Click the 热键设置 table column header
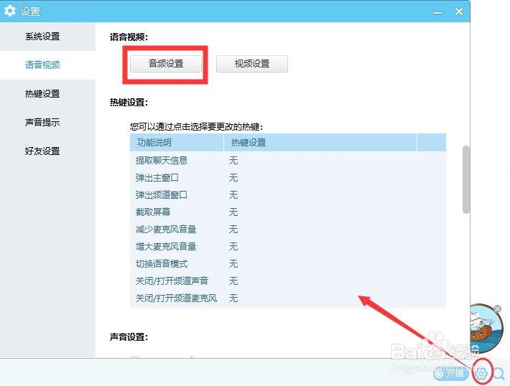Image resolution: width=510 pixels, height=386 pixels. [x=320, y=142]
